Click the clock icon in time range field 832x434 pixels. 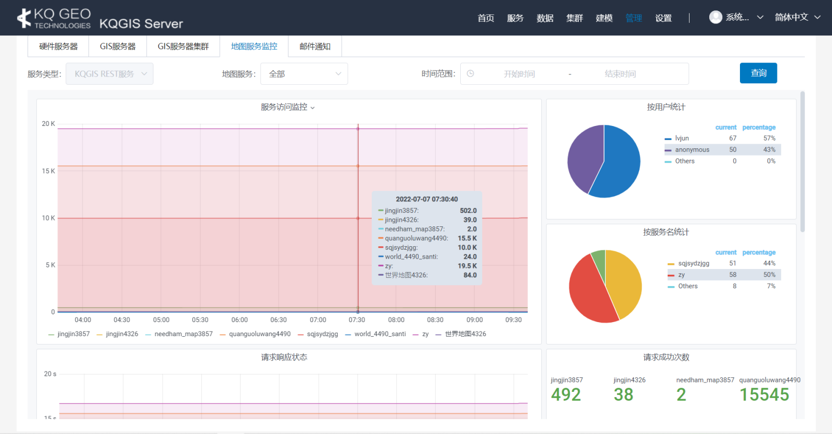[470, 74]
